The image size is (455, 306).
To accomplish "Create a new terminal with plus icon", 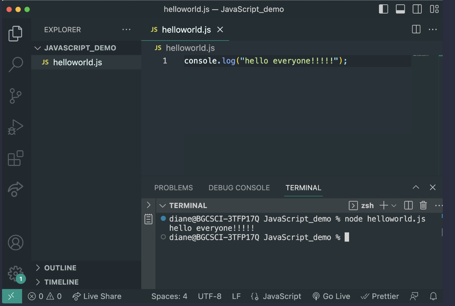I will tap(384, 205).
